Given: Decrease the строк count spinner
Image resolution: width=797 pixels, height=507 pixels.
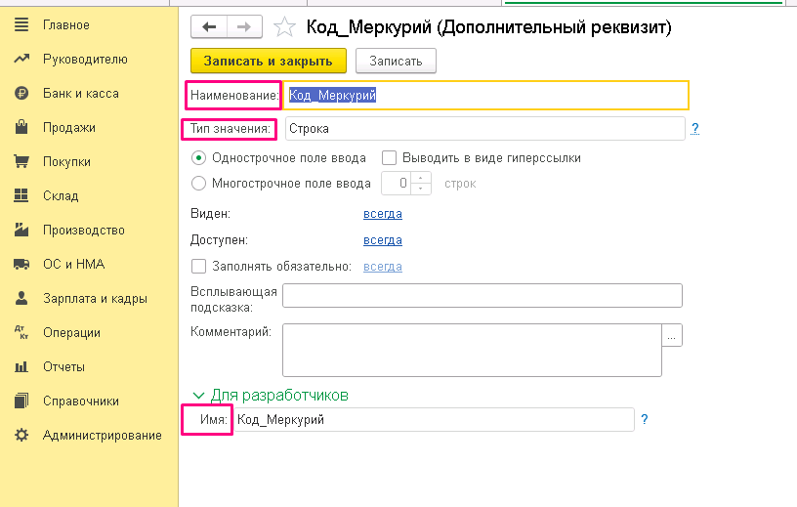Looking at the screenshot, I should (420, 189).
